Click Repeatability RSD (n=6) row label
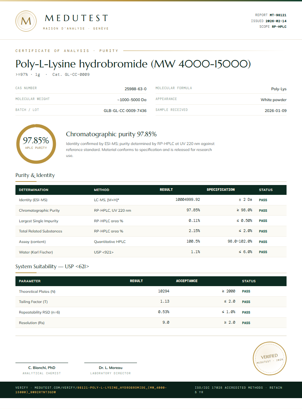 click(x=39, y=312)
